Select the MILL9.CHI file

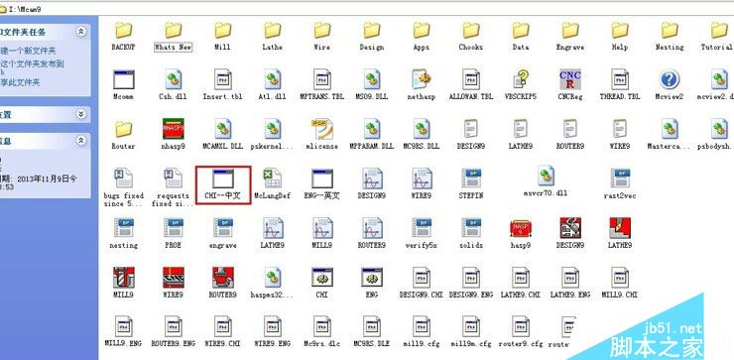pos(620,278)
